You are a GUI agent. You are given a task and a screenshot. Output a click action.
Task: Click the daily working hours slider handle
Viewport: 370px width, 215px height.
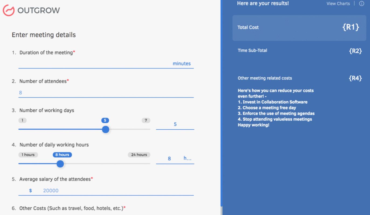[60, 164]
